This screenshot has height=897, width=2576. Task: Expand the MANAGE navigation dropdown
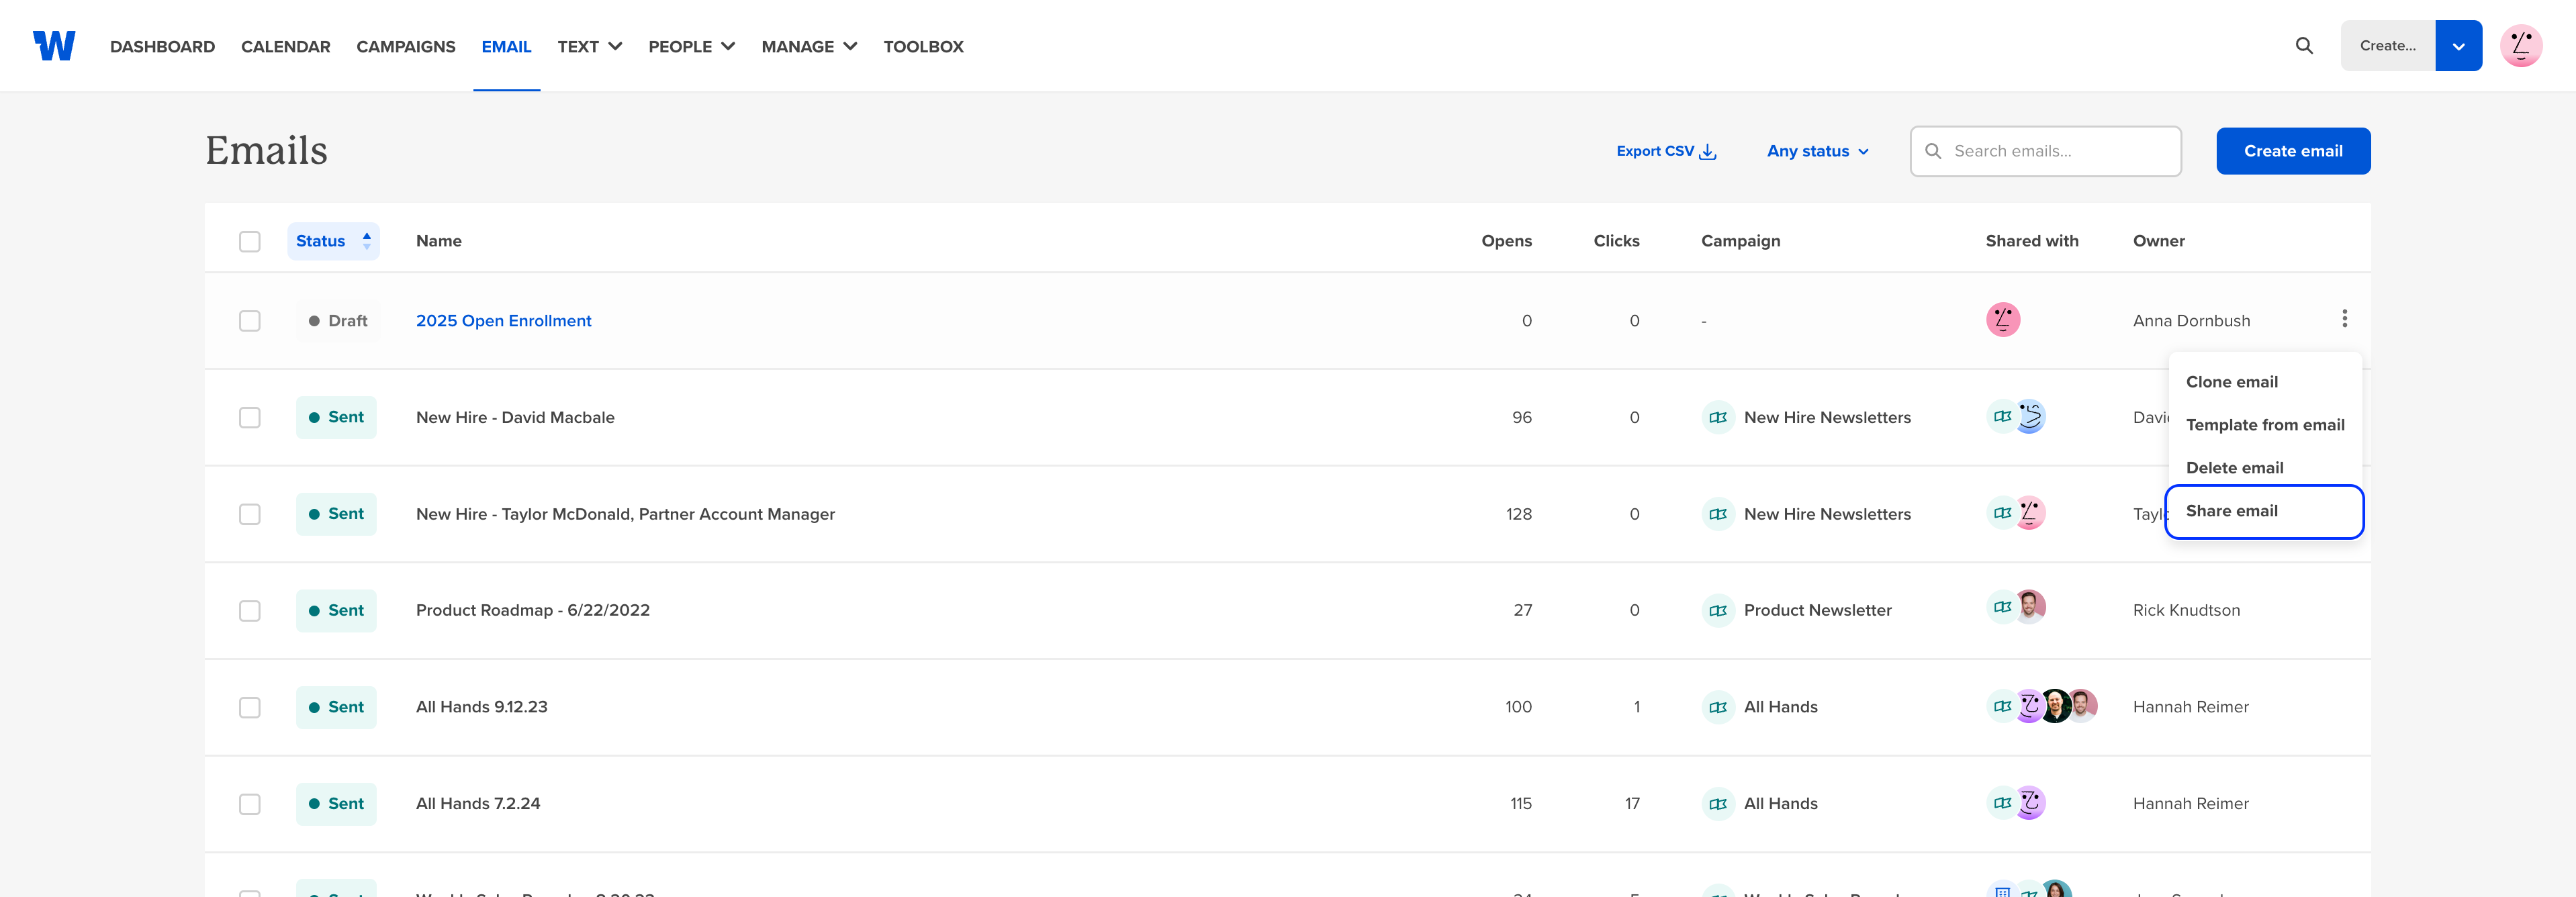click(x=809, y=46)
